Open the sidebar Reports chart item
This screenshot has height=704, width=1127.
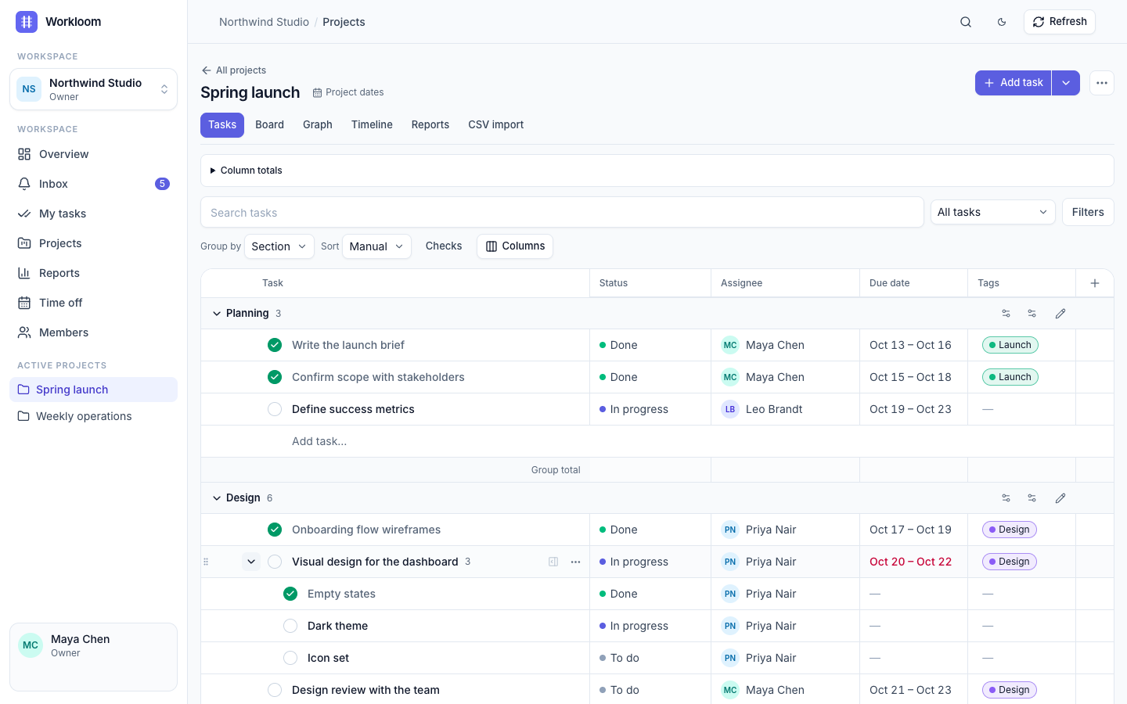(x=94, y=273)
